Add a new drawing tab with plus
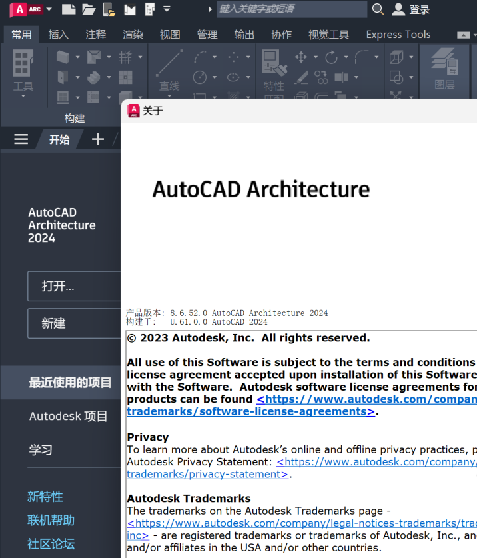Screen dimensions: 477x558 98,139
